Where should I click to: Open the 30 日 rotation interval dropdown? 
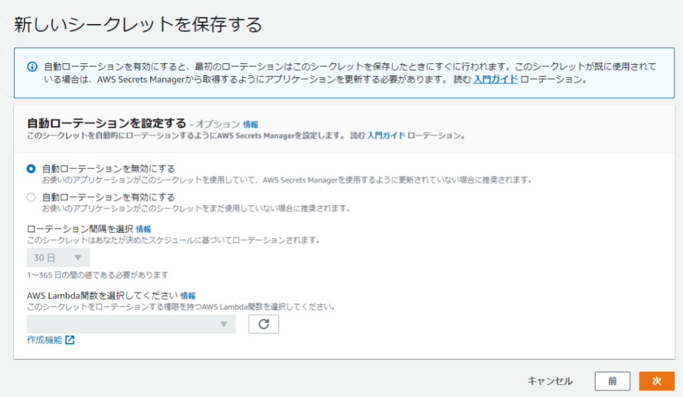click(59, 257)
